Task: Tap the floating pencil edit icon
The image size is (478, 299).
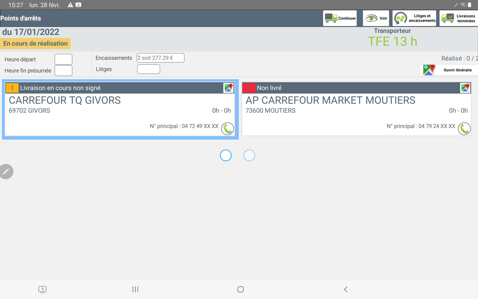Action: [x=6, y=171]
